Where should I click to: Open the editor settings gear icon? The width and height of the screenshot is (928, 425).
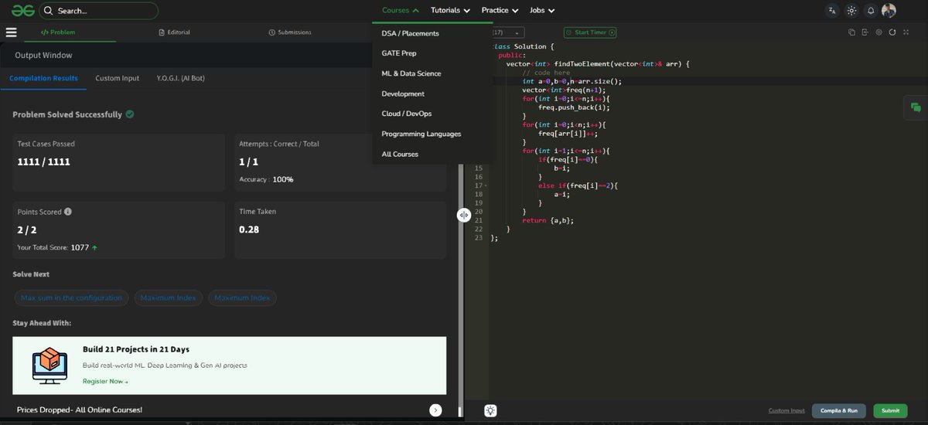click(879, 32)
